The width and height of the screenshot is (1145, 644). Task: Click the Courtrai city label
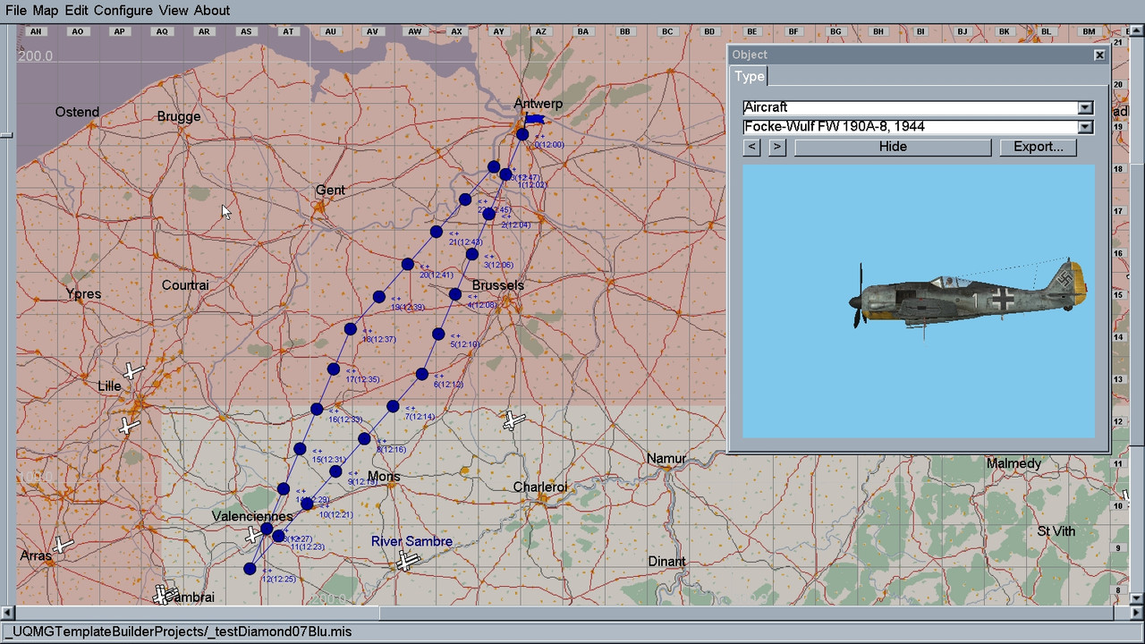point(185,285)
